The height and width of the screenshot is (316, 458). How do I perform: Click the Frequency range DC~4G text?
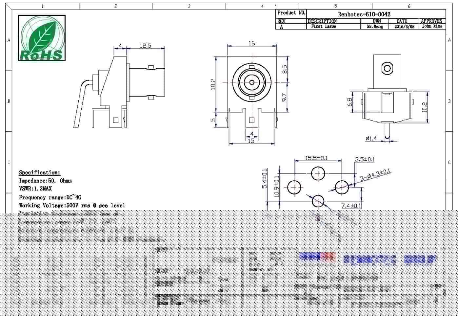[x=50, y=197]
